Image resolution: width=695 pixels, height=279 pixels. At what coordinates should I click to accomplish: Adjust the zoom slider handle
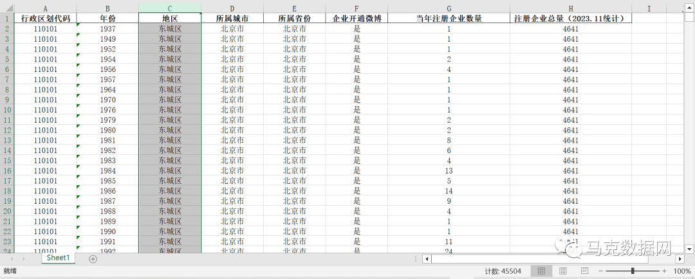point(633,271)
